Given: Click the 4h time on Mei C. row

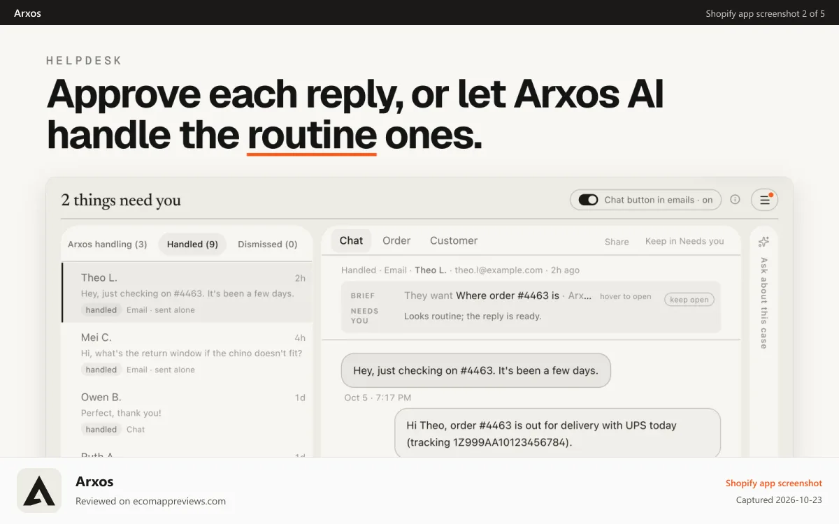Looking at the screenshot, I should (300, 337).
